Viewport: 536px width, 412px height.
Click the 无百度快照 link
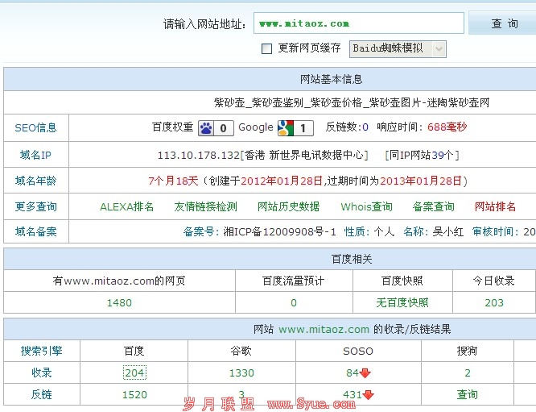[x=402, y=302]
